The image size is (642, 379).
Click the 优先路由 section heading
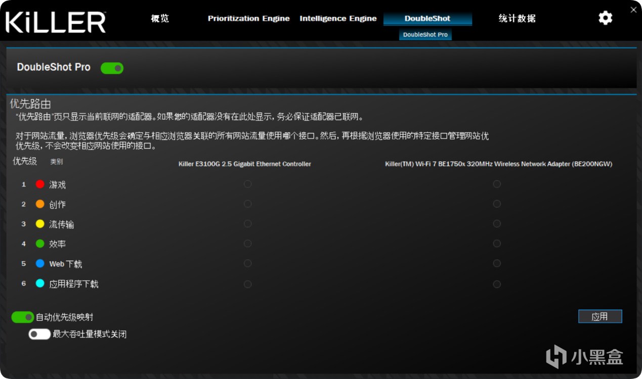31,104
